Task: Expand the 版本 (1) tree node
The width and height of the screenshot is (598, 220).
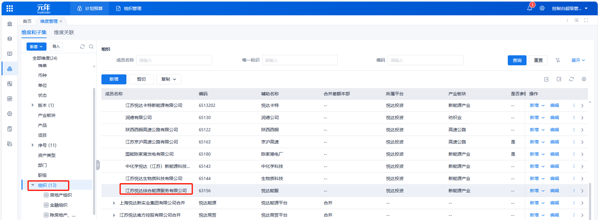Action: (33, 105)
